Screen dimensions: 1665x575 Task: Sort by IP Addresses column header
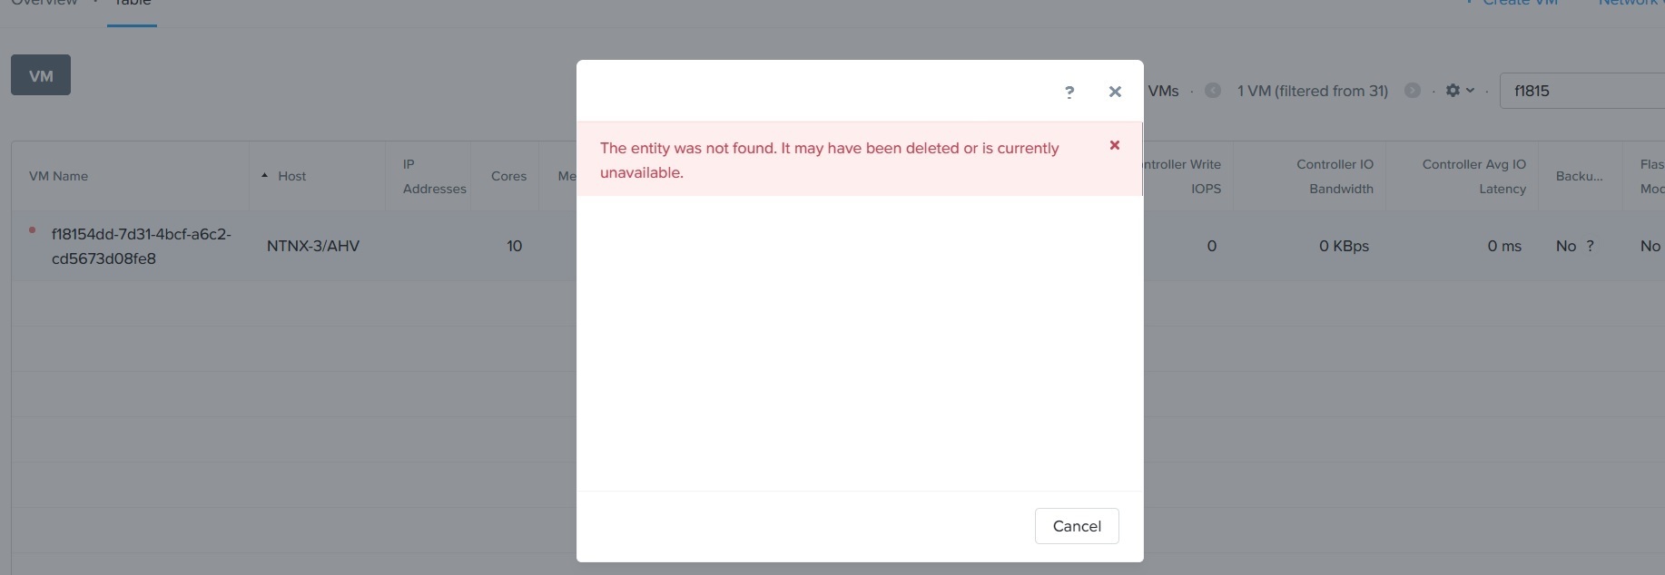coord(434,176)
